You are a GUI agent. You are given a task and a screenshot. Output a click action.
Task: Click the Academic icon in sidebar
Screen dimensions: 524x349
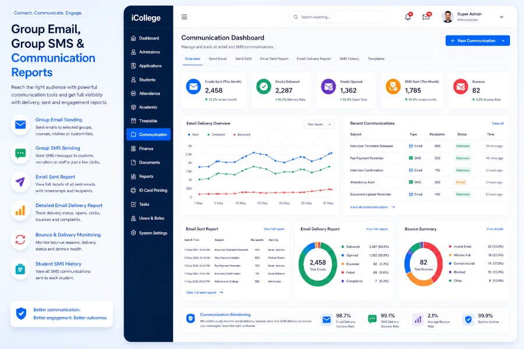point(133,107)
